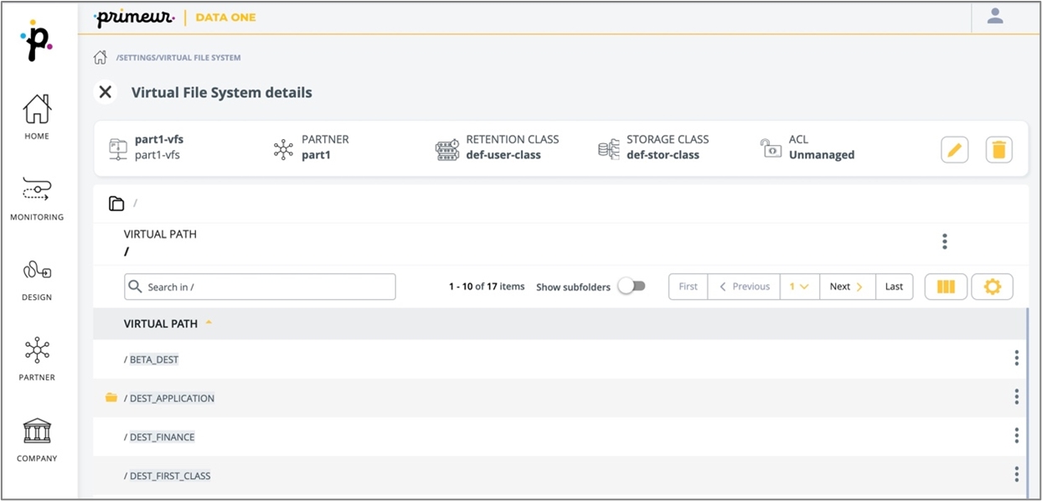Viewport: 1042px width, 501px height.
Task: Open options menu for BETA_DEST row
Action: [1016, 359]
